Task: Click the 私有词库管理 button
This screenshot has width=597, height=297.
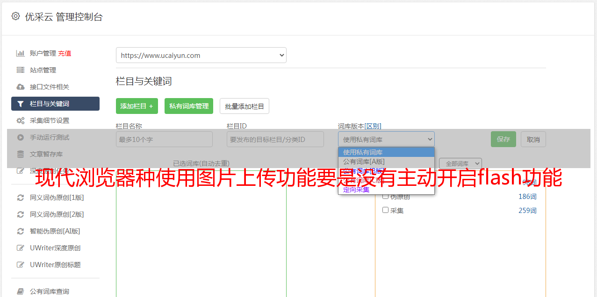Action: pos(189,106)
